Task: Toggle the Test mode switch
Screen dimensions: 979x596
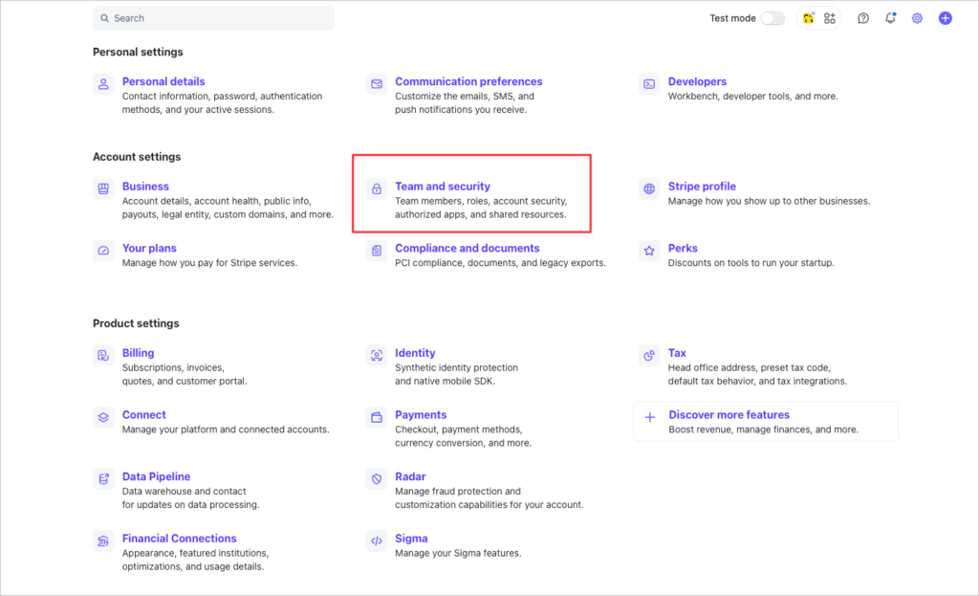Action: pos(772,18)
